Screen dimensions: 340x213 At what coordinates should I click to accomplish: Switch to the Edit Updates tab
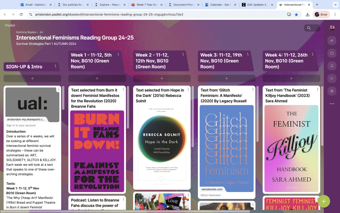[x=257, y=5]
